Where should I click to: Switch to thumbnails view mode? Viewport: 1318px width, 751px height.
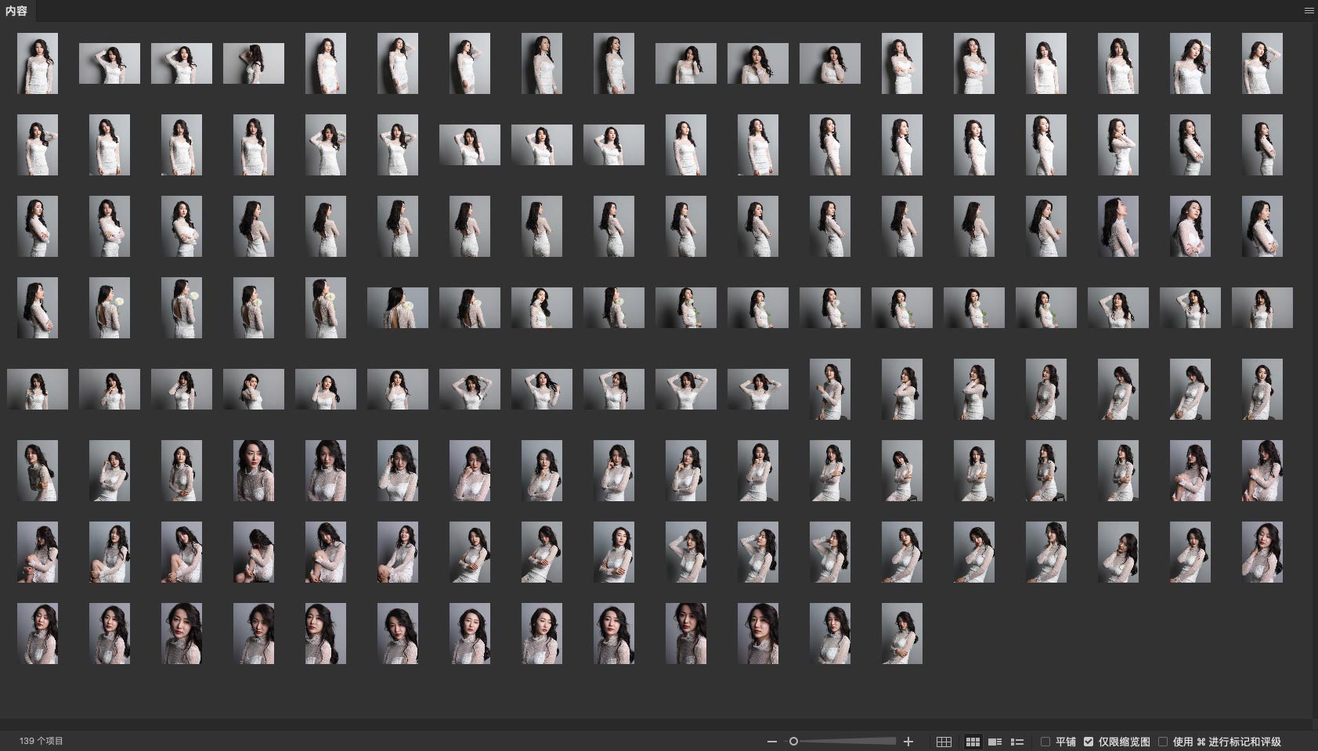click(x=973, y=742)
